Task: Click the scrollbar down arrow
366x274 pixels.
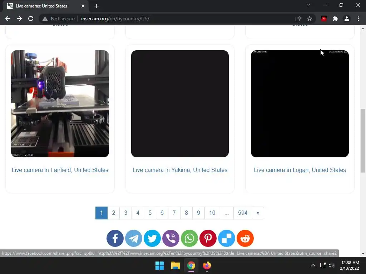Action: tap(363, 254)
